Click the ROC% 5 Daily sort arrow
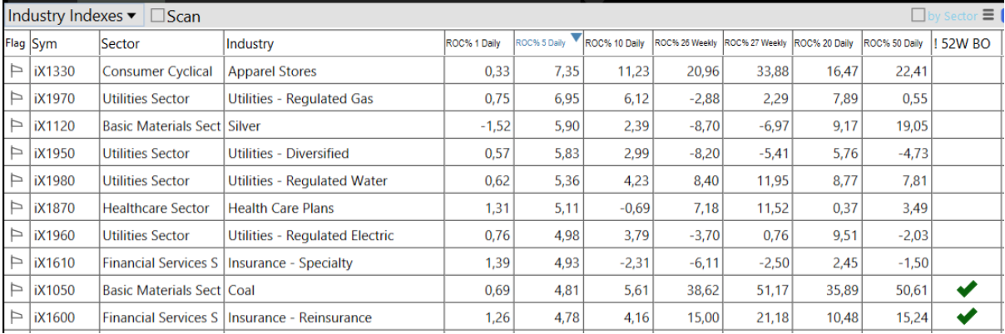Screen dimensions: 1005x334 pyautogui.click(x=575, y=37)
